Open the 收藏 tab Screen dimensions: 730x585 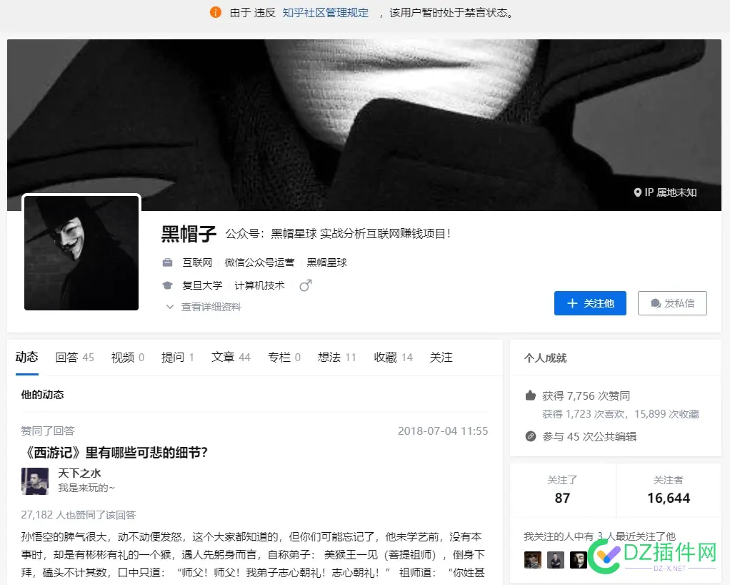click(x=384, y=357)
